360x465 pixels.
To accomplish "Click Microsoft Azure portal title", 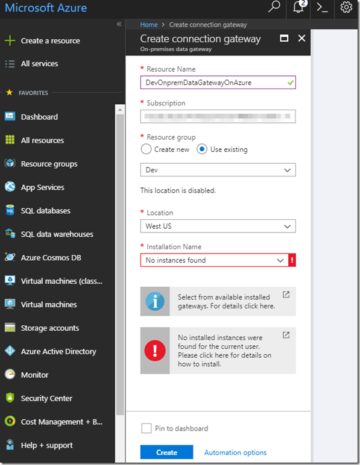I will 46,7.
